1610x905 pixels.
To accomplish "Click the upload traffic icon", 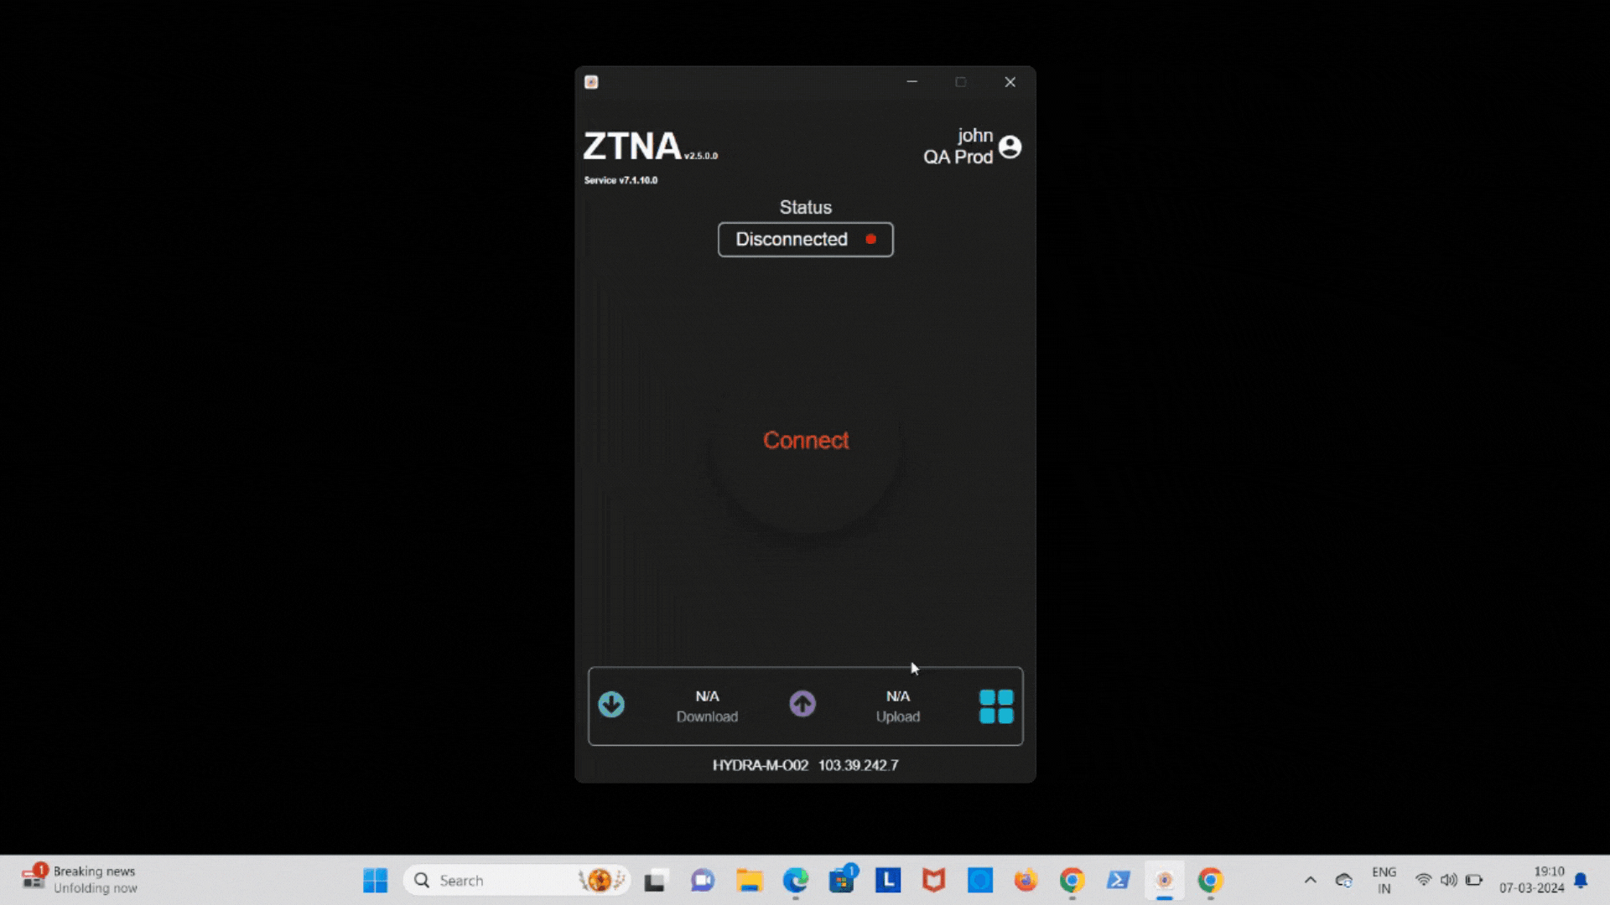I will [x=802, y=704].
